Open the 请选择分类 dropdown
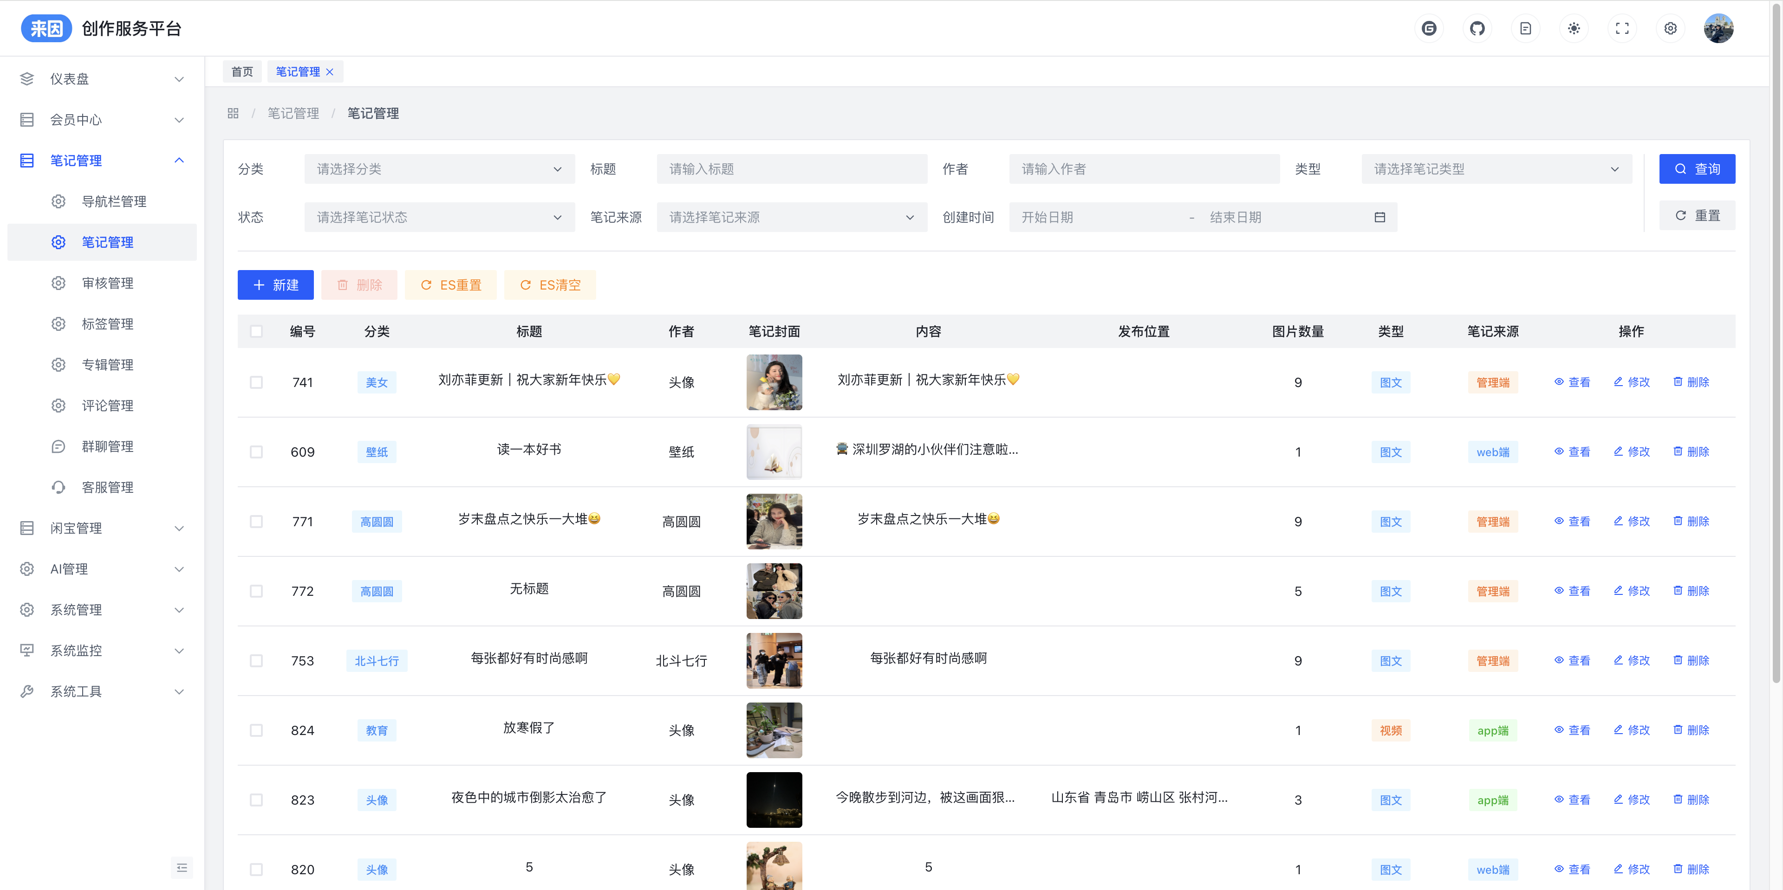 tap(439, 169)
